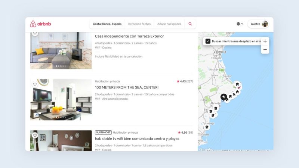Click the Airbnb logo

(x=40, y=24)
